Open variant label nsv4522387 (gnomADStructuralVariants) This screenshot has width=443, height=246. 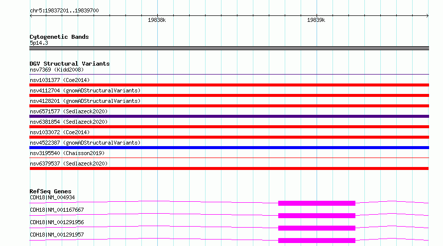coord(85,143)
